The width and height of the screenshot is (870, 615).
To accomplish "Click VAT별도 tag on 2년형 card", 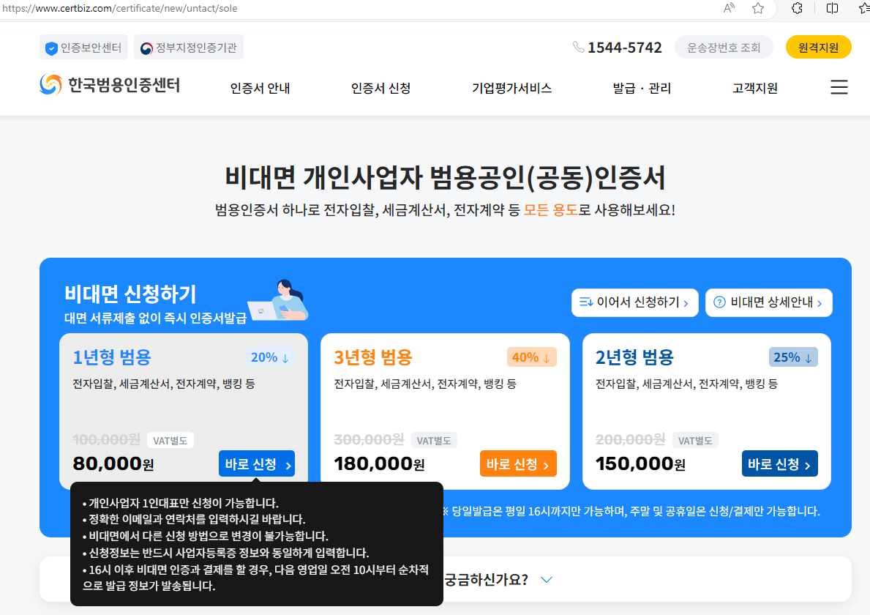I will coord(695,441).
